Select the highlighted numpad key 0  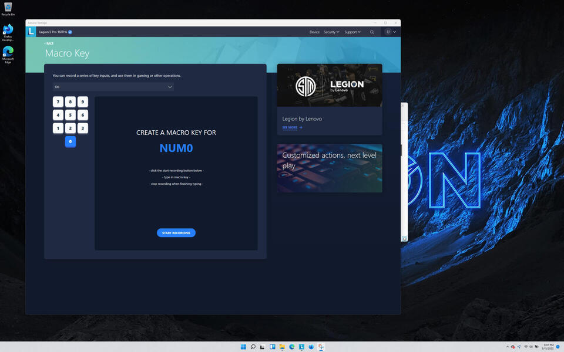click(x=70, y=141)
